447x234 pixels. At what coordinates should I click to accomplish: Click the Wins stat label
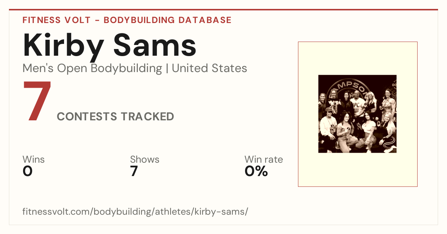[34, 160]
